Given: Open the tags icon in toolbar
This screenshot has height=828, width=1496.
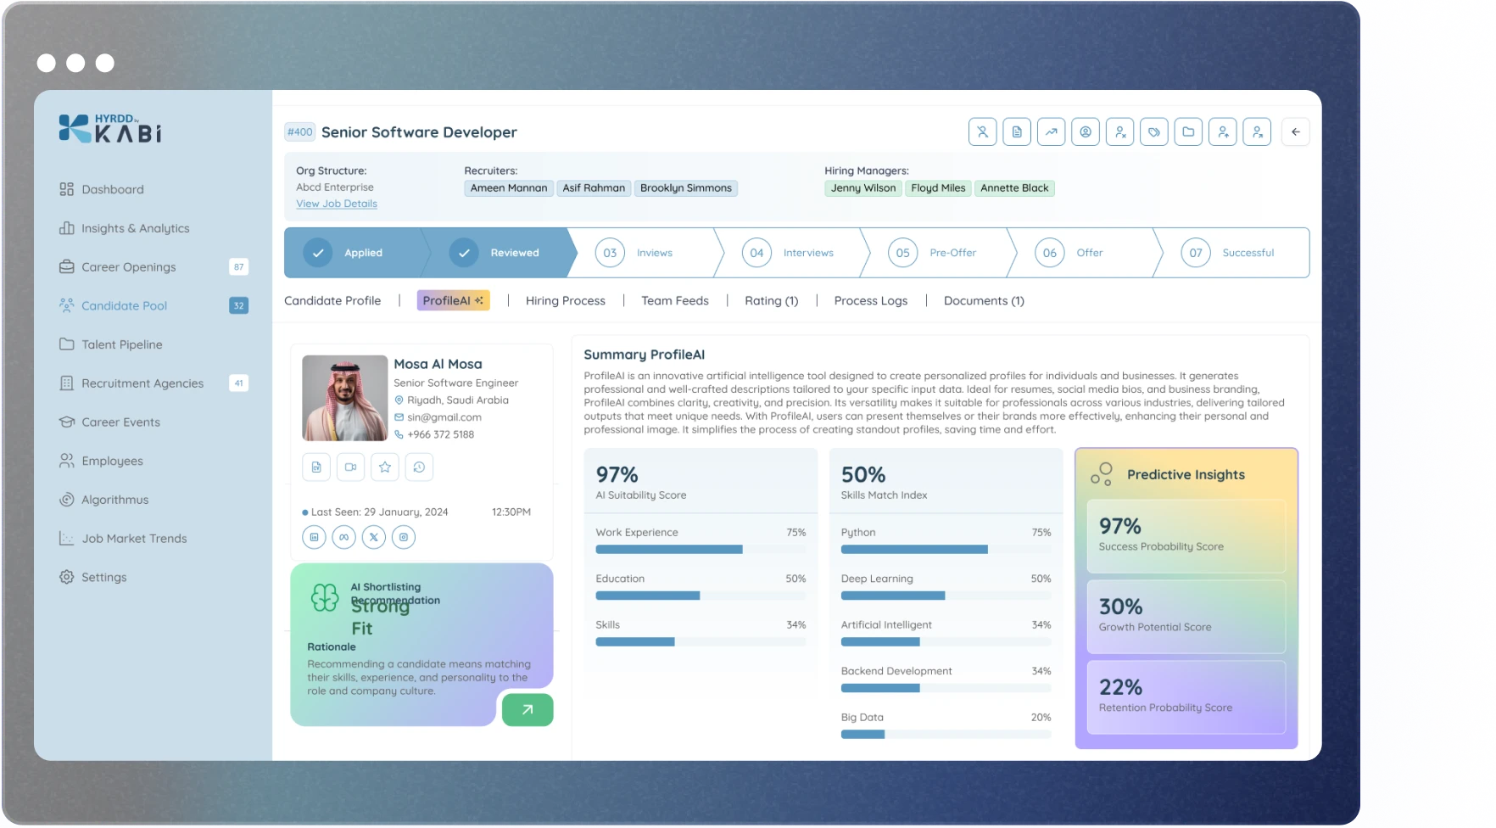Looking at the screenshot, I should tap(1153, 132).
